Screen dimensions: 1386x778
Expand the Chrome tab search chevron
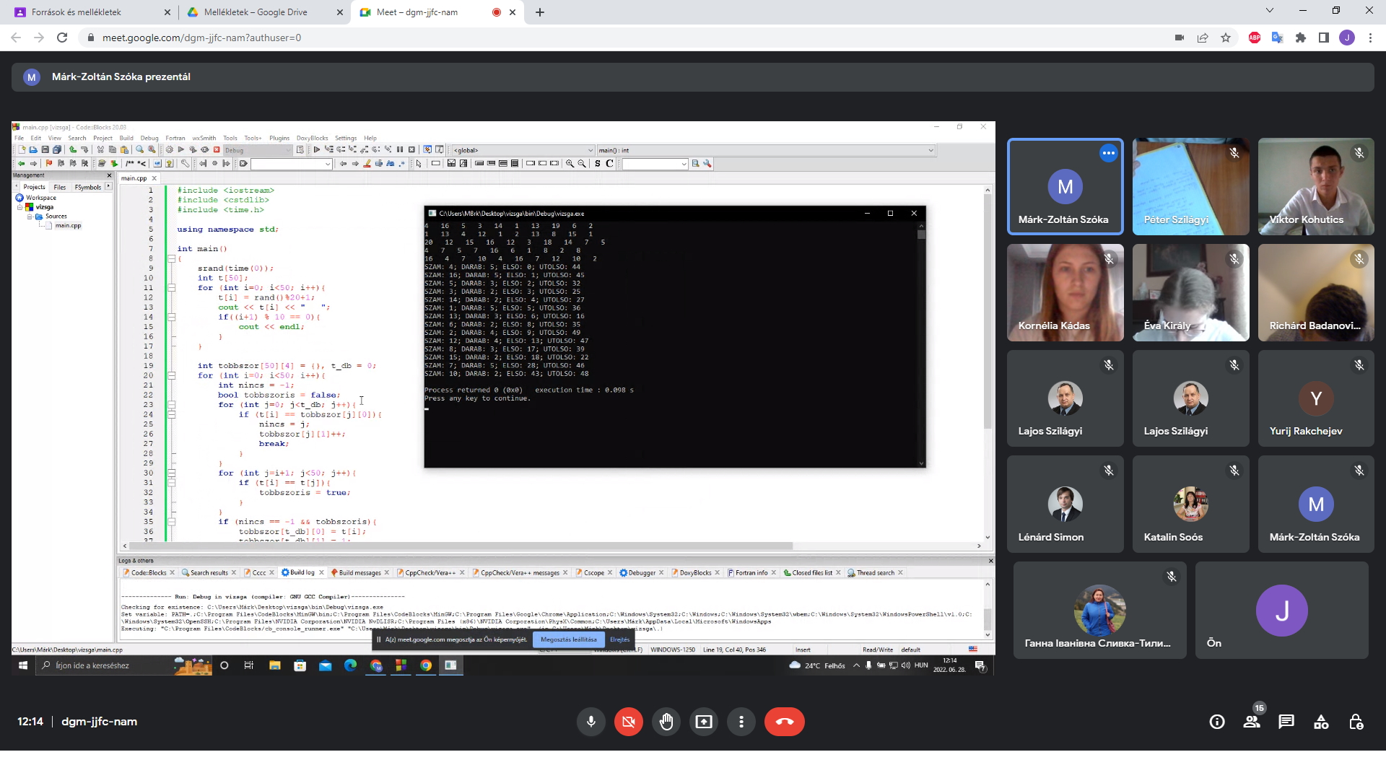pyautogui.click(x=1270, y=11)
